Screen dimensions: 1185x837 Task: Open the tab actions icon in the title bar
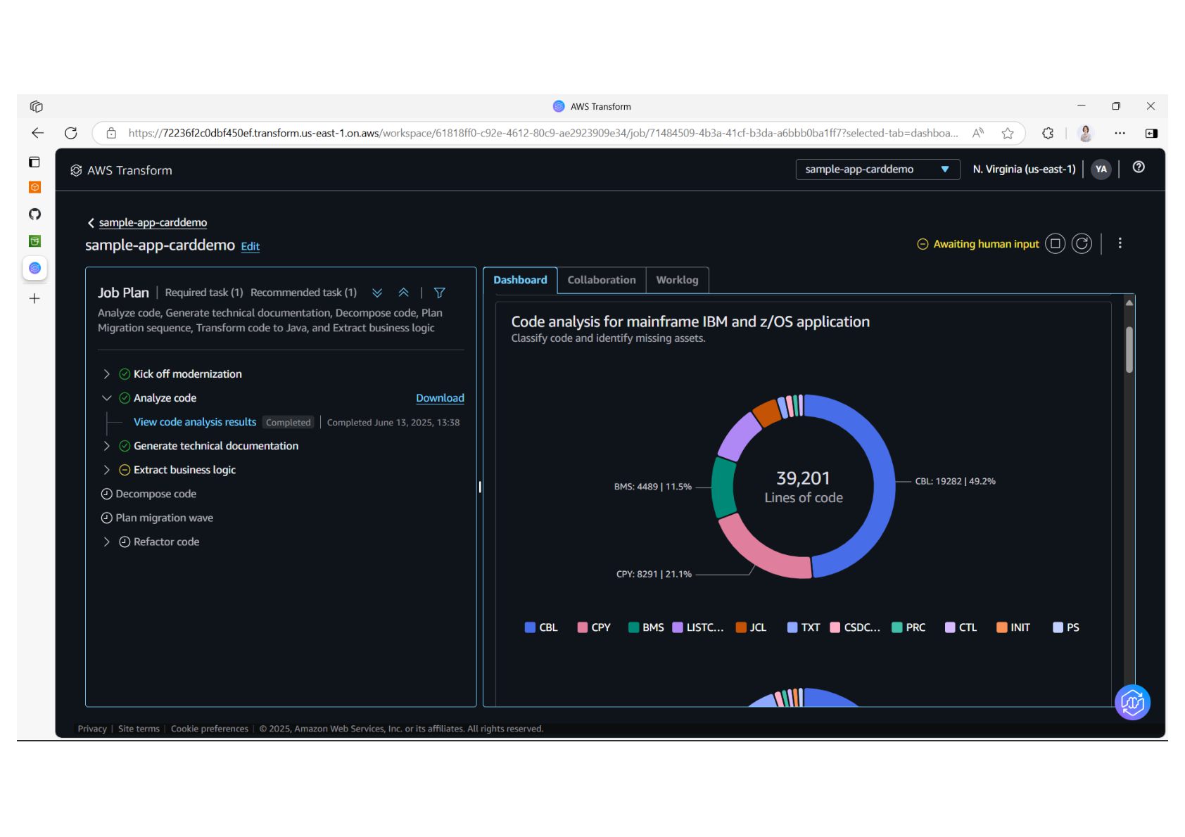37,106
